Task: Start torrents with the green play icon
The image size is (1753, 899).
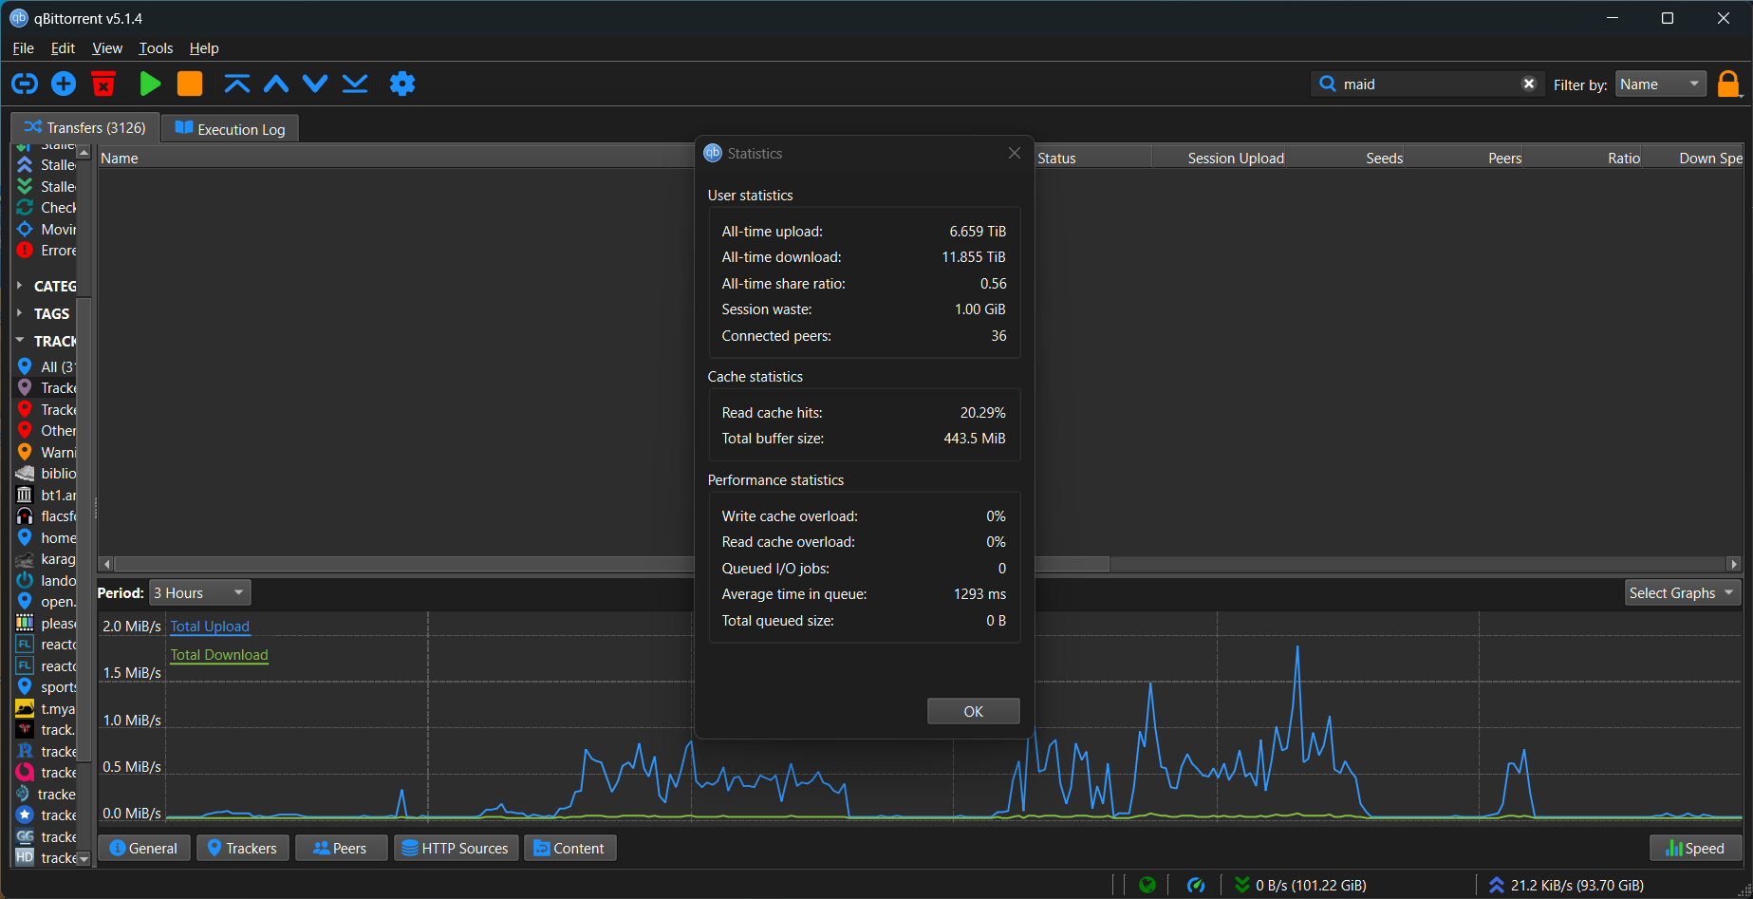Action: (150, 84)
